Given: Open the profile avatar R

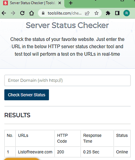Looking at the screenshot, I should click(x=127, y=13).
